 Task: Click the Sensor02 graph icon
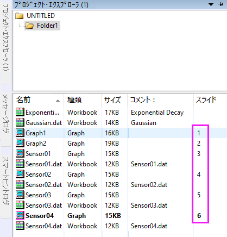20,174
